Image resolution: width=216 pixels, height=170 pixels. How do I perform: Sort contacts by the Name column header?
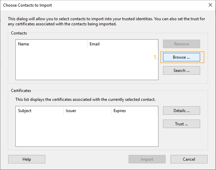pyautogui.click(x=52, y=44)
